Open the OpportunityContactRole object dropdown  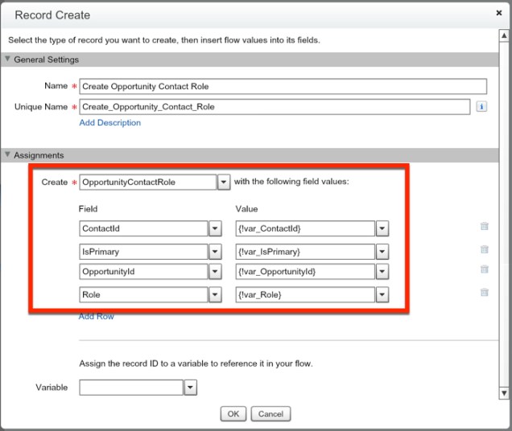pyautogui.click(x=223, y=183)
